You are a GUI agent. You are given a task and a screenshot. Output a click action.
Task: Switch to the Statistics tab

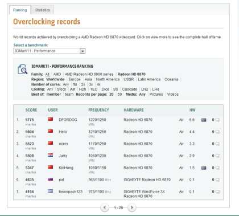tap(43, 10)
